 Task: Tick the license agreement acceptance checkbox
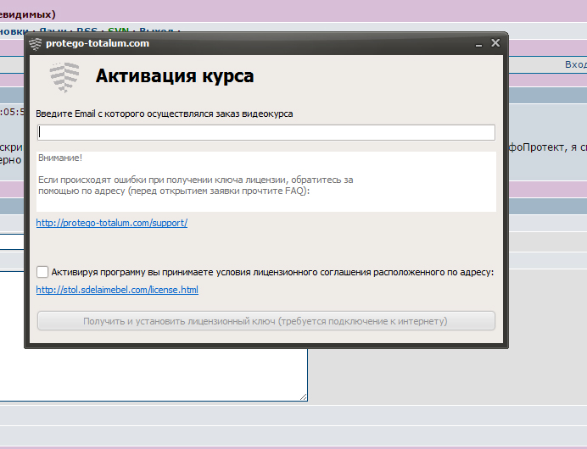(42, 272)
